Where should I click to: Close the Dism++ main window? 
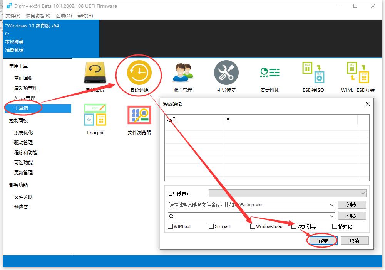point(373,6)
